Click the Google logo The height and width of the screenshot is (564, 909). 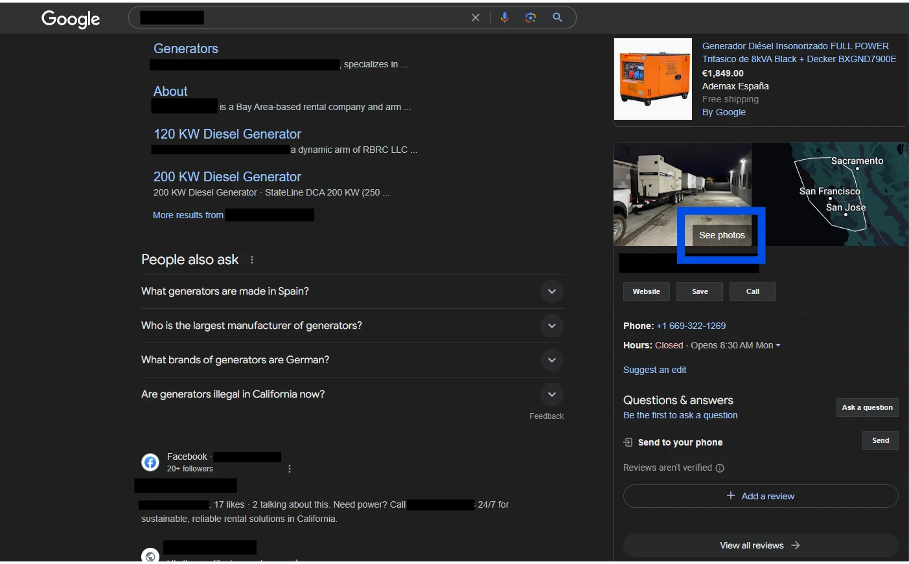coord(71,19)
